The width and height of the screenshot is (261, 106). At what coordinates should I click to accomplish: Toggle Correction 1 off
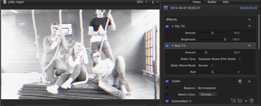167,101
